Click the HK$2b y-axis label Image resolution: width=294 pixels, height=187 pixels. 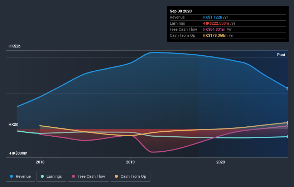point(14,46)
